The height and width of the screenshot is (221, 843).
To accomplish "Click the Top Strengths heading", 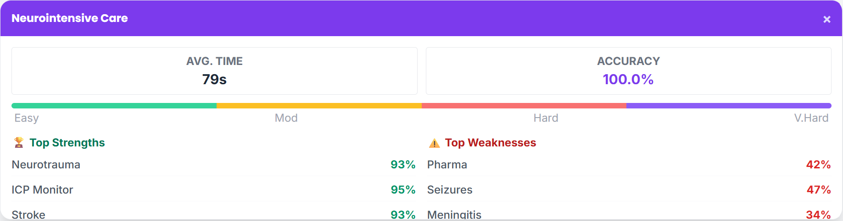I will [x=67, y=143].
